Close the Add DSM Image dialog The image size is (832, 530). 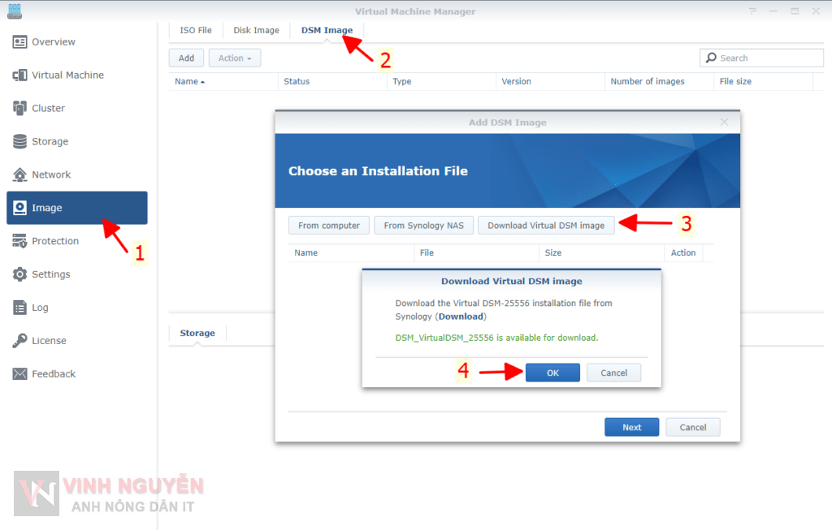[724, 123]
